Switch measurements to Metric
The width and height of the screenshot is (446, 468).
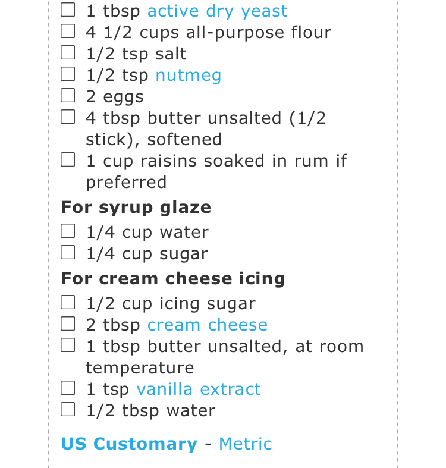[245, 444]
